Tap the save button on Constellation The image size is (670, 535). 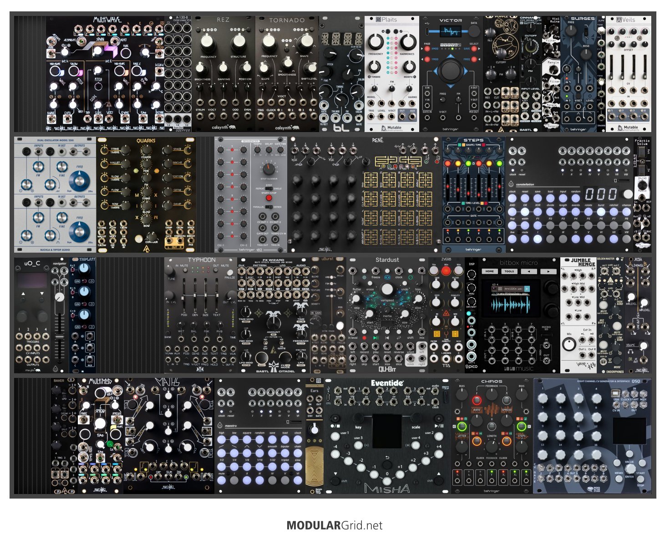point(537,199)
